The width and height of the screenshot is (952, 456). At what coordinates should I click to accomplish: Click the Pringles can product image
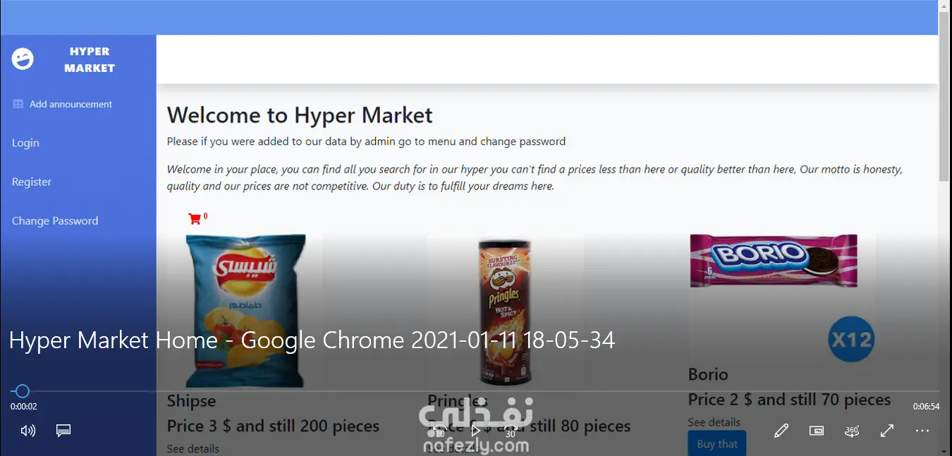505,311
